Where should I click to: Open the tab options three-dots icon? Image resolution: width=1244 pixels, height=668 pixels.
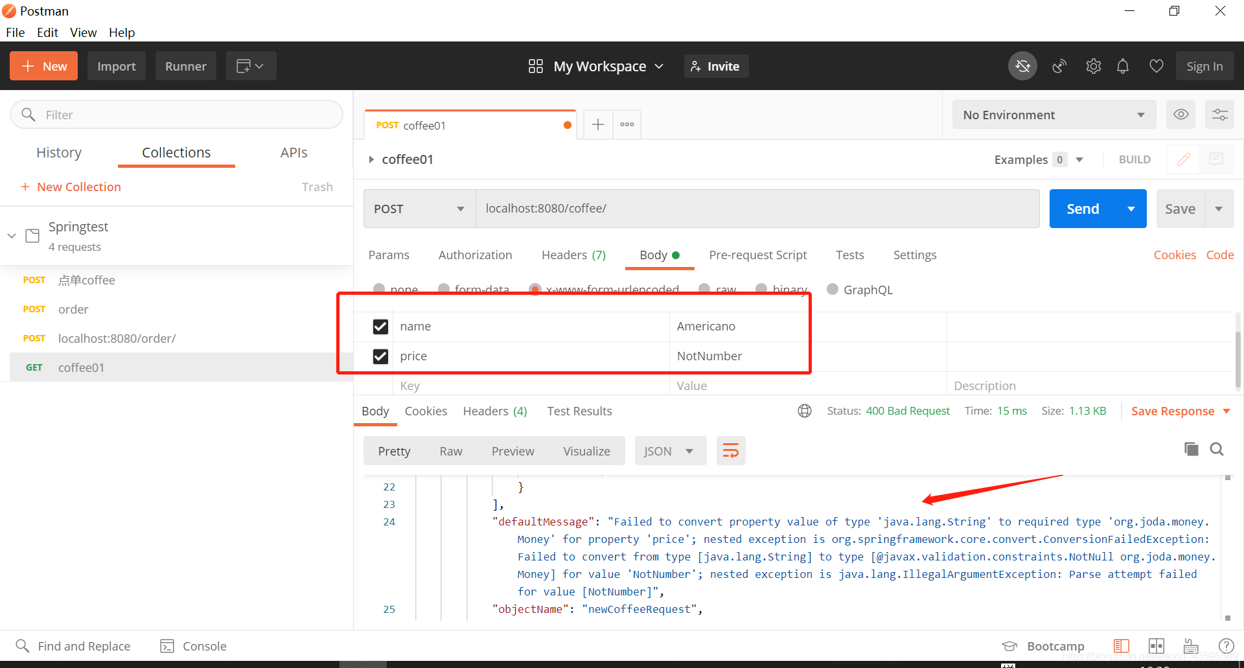627,124
